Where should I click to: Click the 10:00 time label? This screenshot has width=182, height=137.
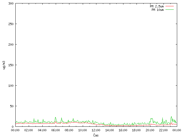pos(82,130)
